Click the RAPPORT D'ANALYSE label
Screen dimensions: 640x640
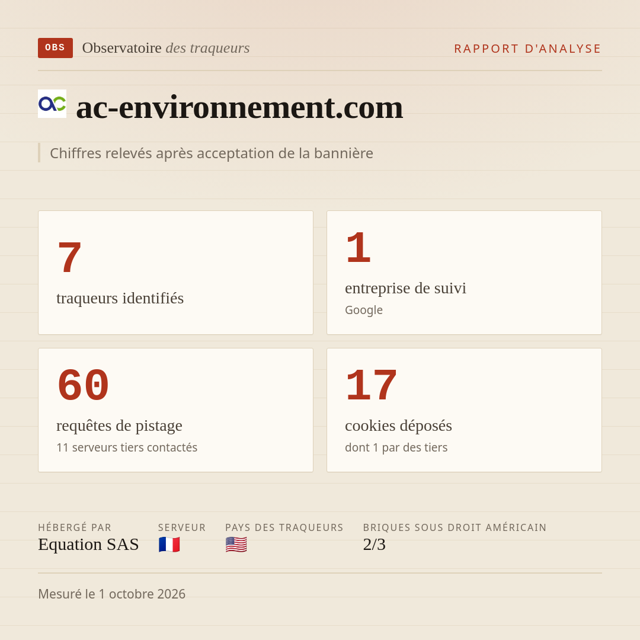[528, 49]
